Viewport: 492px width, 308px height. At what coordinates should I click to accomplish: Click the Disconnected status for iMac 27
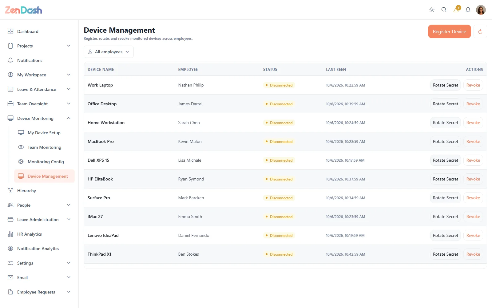[x=279, y=217]
